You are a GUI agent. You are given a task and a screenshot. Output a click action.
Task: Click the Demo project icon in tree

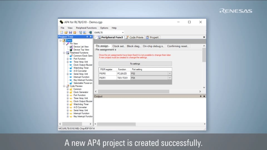64,41
